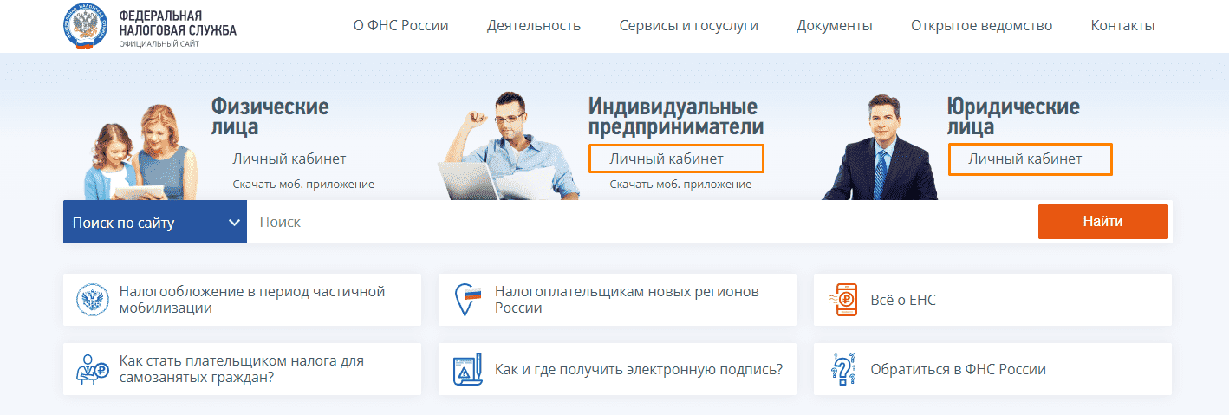This screenshot has width=1229, height=415.
Task: Click the Юридические лица heading
Action: pos(1013,117)
